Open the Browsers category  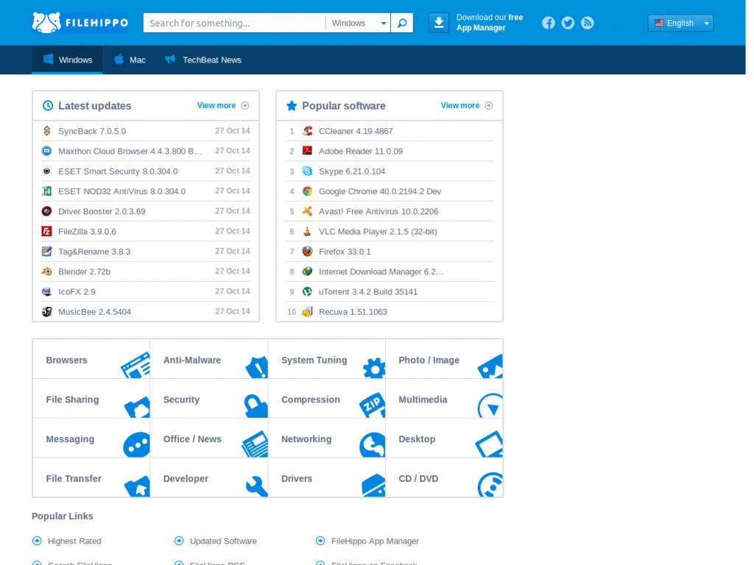click(91, 359)
